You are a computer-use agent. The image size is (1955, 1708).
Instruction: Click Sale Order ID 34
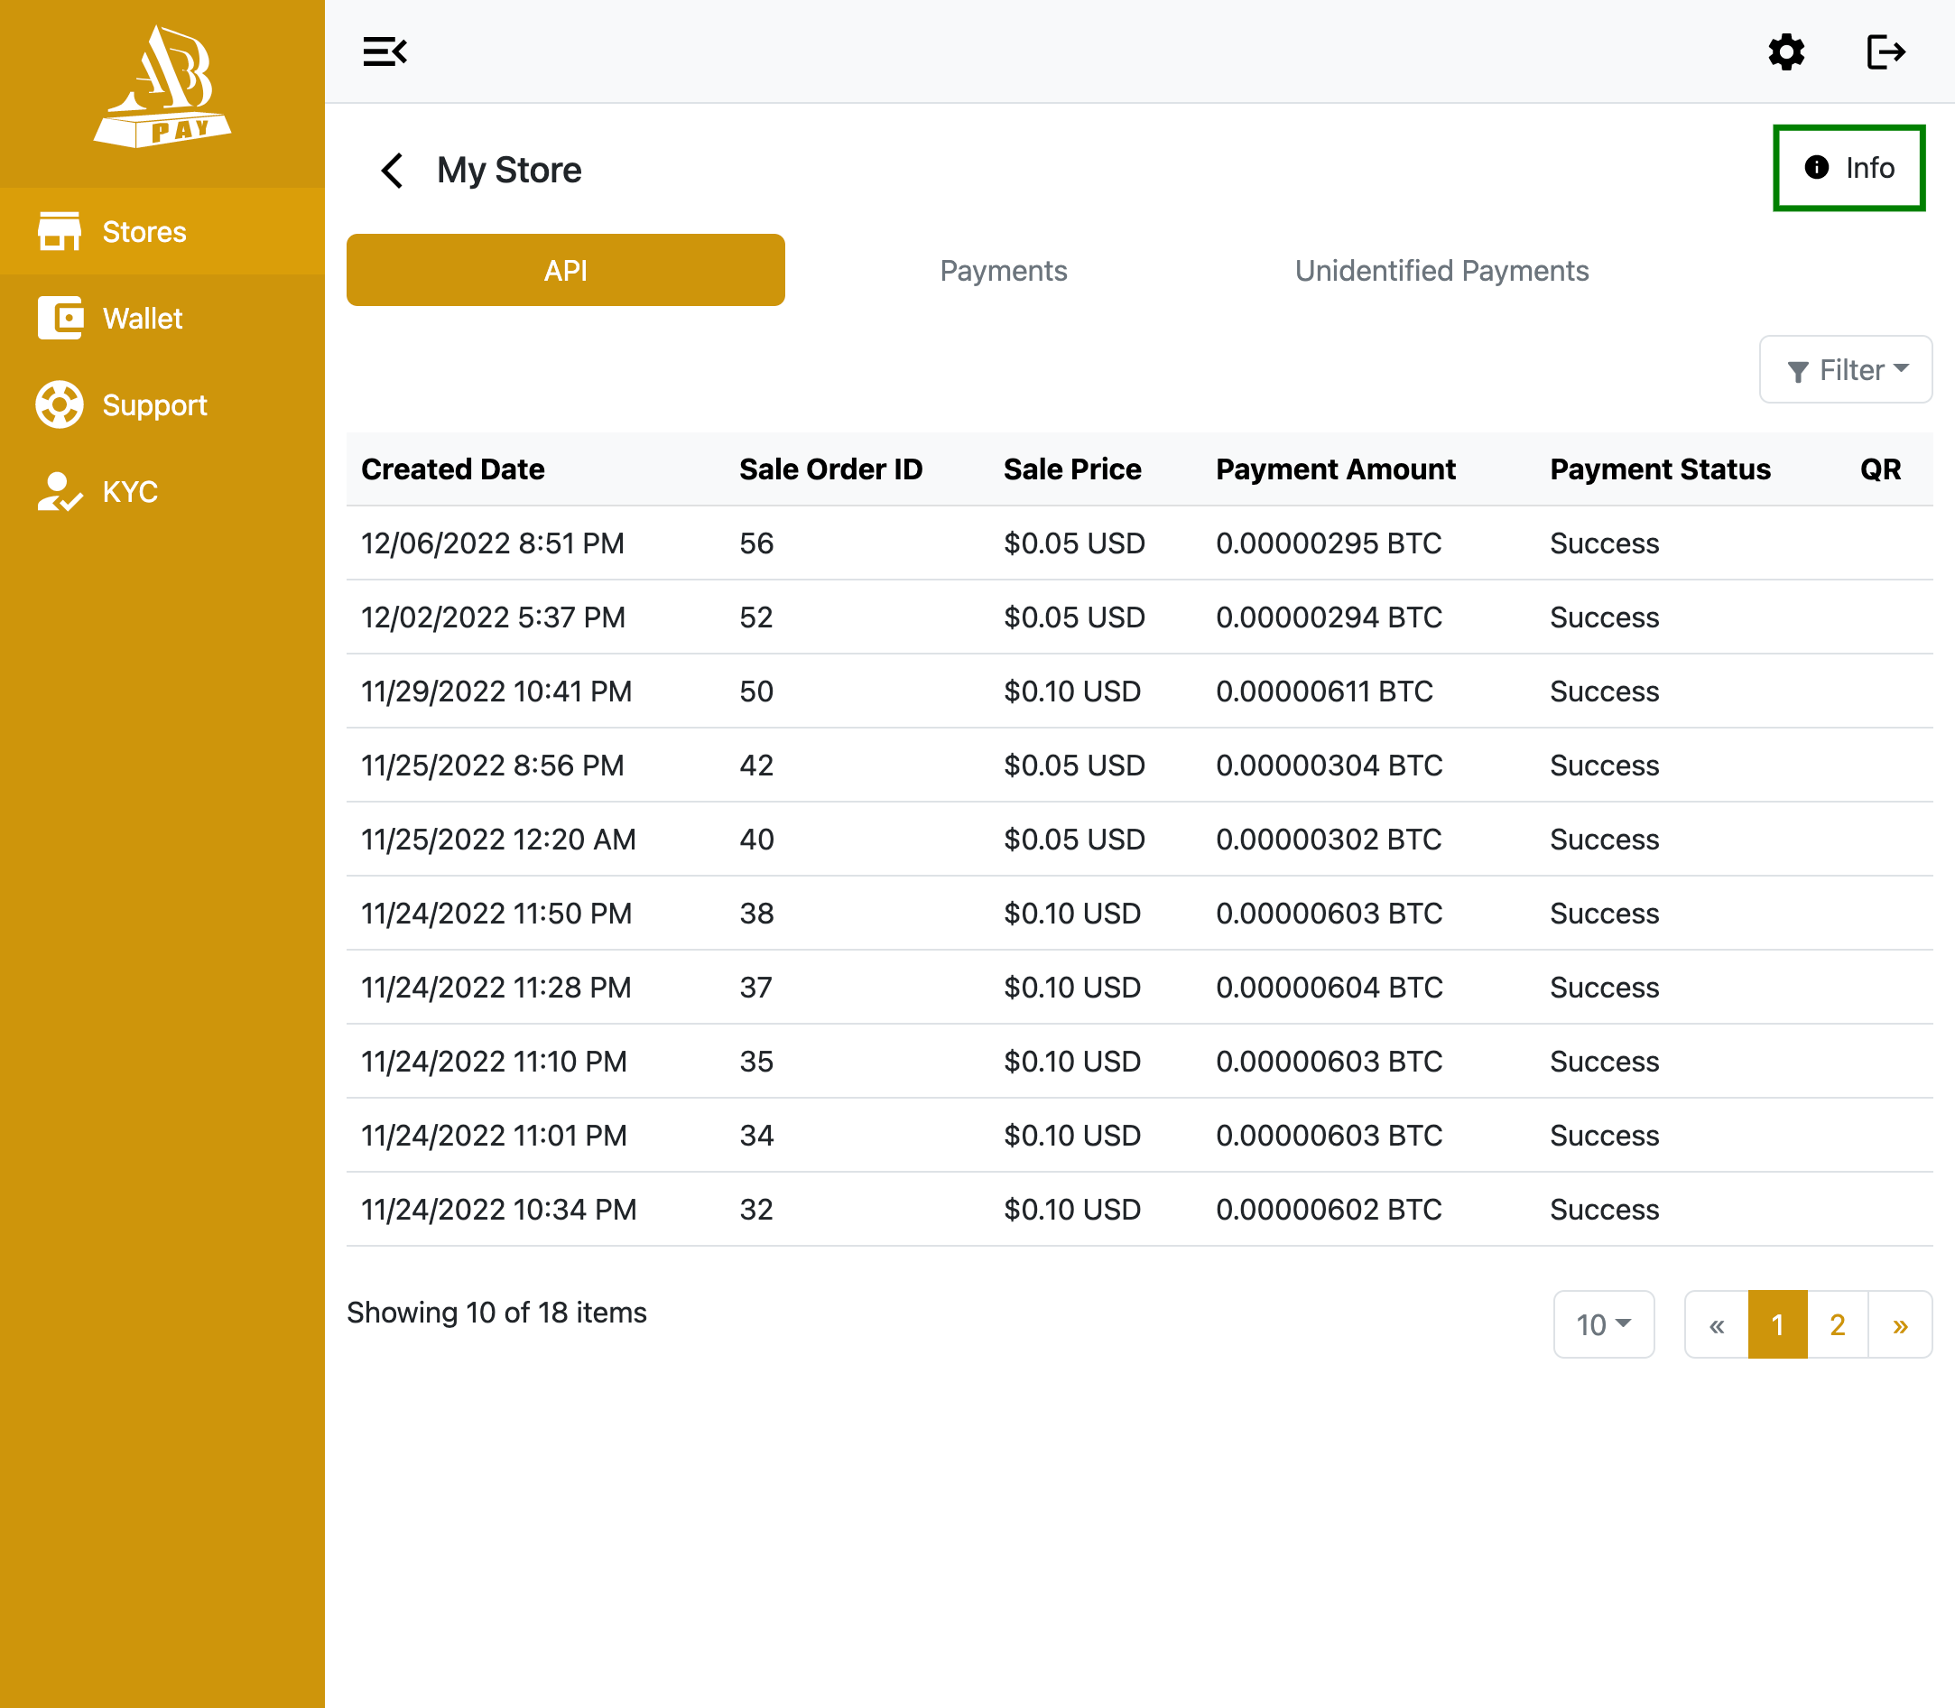coord(756,1135)
